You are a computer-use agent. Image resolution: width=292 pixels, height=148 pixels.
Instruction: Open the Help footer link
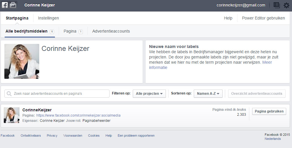(109, 135)
